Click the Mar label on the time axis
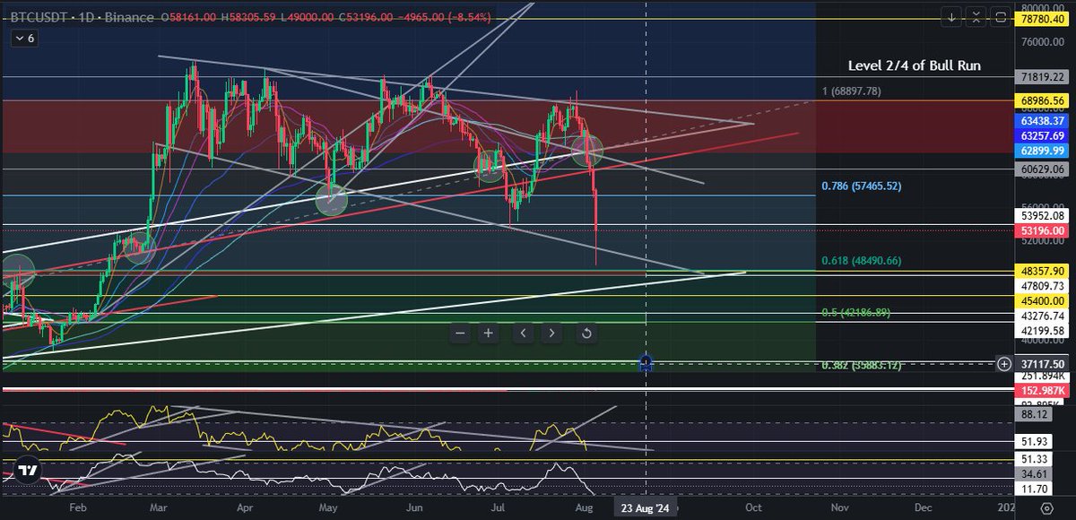The height and width of the screenshot is (520, 1076). point(161,507)
